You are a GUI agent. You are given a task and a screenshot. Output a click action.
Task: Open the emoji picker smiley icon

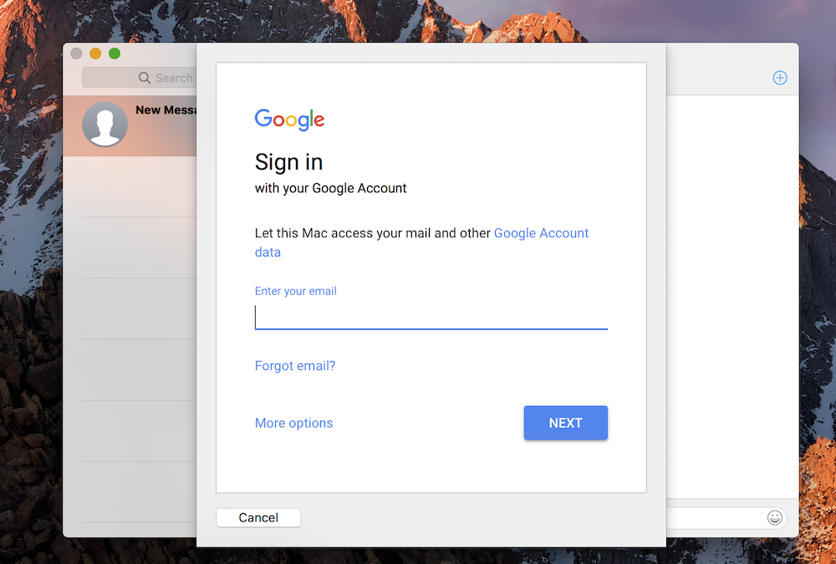[775, 517]
